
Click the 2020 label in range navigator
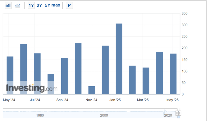pyautogui.click(x=168, y=116)
